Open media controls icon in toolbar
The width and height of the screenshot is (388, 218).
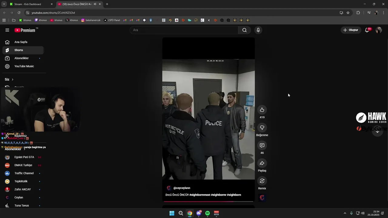(369, 13)
